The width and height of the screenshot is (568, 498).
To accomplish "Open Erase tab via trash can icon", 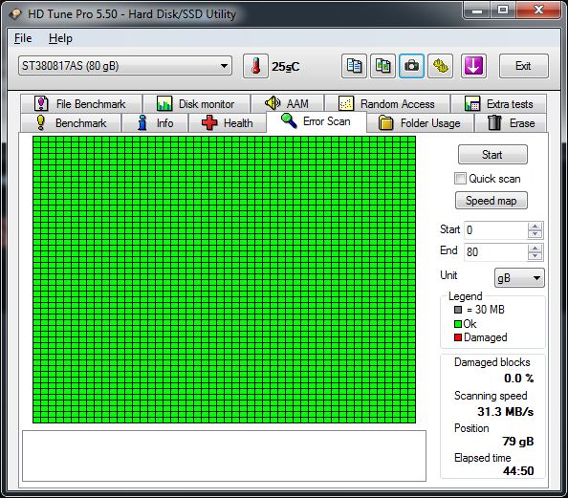I will pyautogui.click(x=494, y=122).
